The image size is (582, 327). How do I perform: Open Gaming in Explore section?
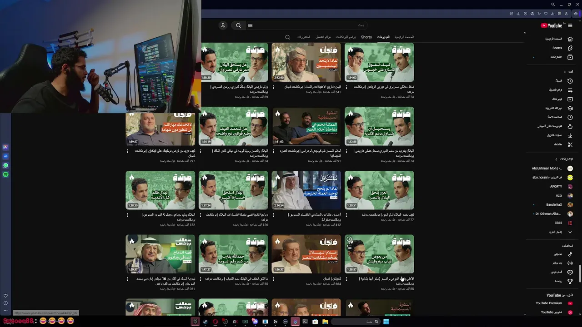(x=562, y=272)
